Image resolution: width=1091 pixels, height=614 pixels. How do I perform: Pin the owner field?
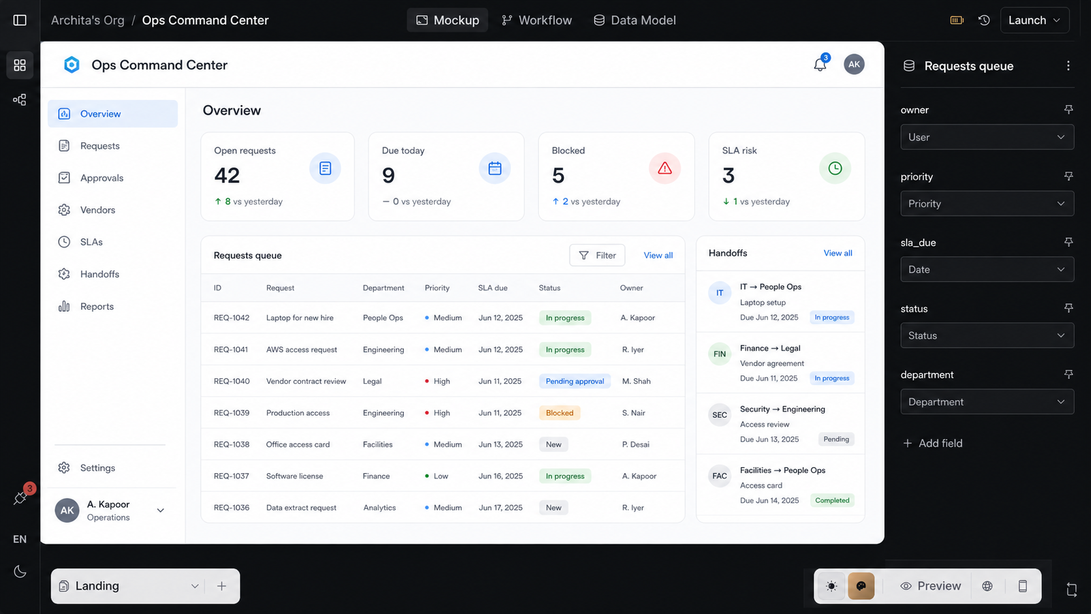pyautogui.click(x=1068, y=110)
